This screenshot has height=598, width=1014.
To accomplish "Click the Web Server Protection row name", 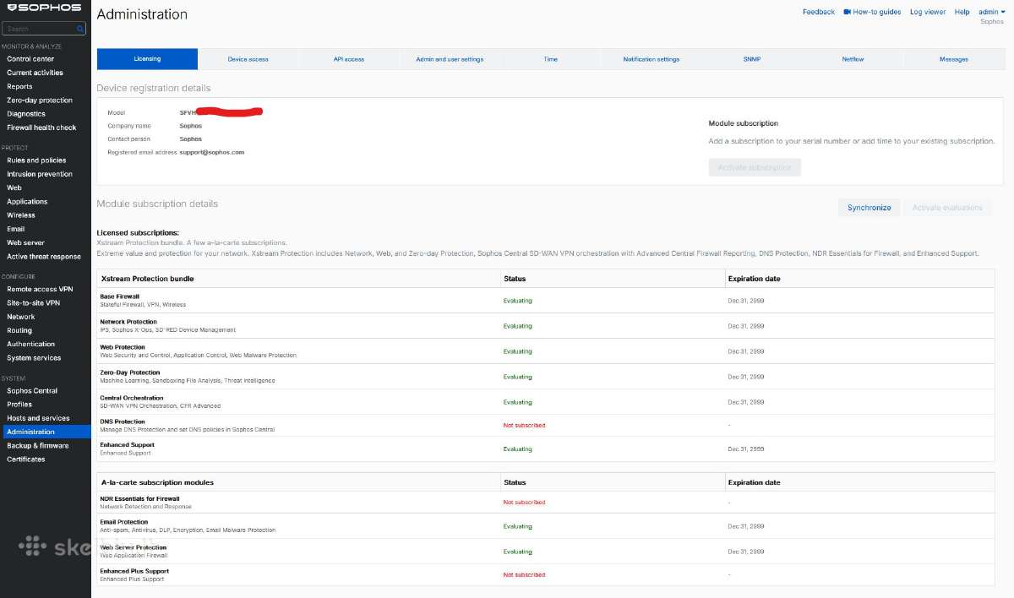I will pos(134,547).
